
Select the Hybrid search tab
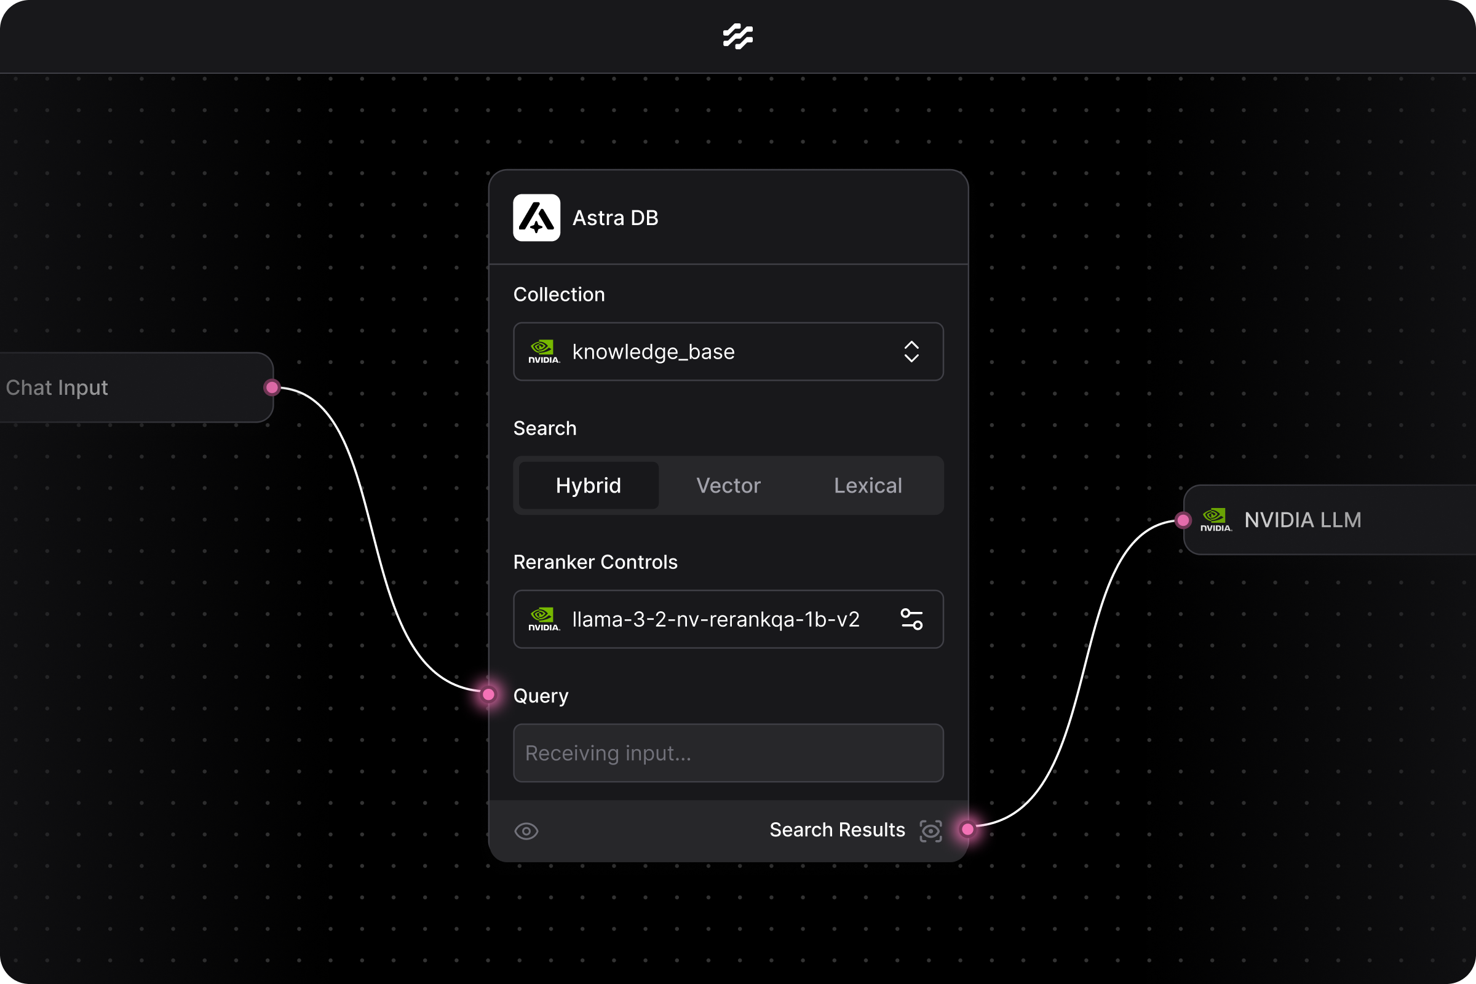[x=588, y=486]
